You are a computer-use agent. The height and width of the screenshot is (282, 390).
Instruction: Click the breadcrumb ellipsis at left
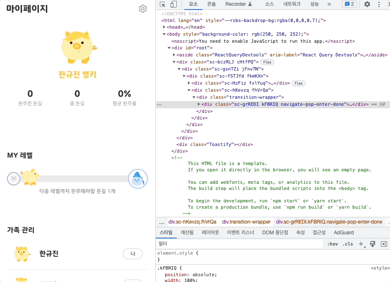[161, 222]
